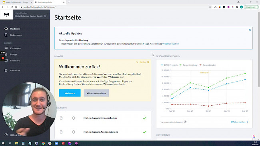This screenshot has width=260, height=146.
Task: Open Startseite from the sidebar
Action: tap(15, 29)
